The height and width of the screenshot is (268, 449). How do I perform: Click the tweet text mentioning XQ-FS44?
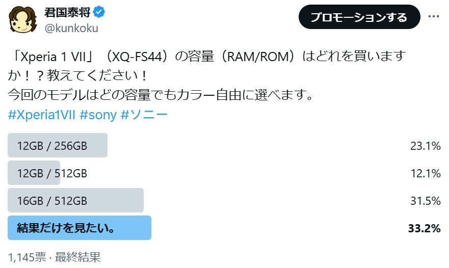(x=207, y=75)
